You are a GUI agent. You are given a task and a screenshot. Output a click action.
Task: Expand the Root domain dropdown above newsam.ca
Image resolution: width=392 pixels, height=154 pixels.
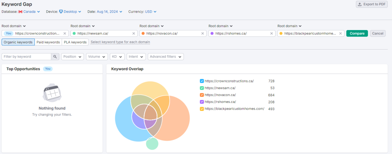tap(83, 26)
